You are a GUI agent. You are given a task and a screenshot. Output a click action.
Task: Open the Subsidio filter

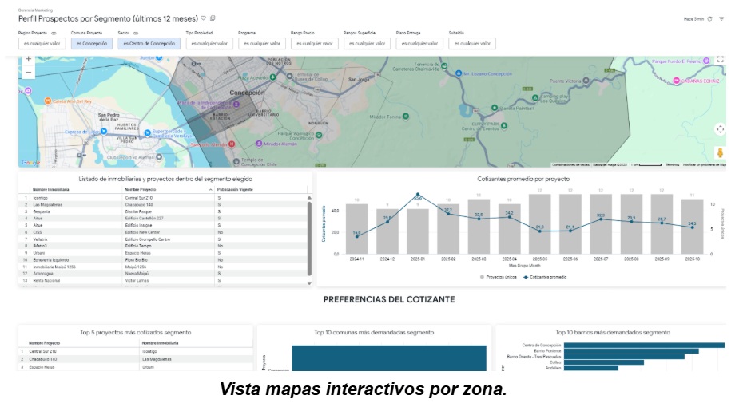[472, 44]
